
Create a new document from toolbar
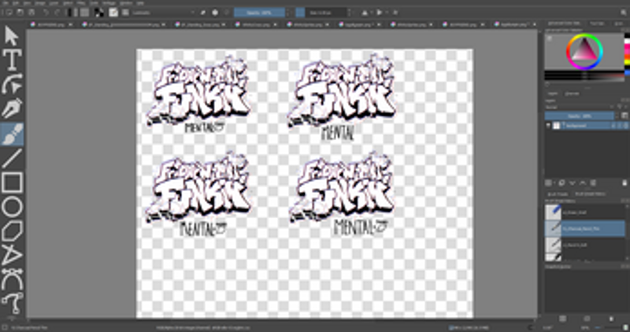(9, 13)
